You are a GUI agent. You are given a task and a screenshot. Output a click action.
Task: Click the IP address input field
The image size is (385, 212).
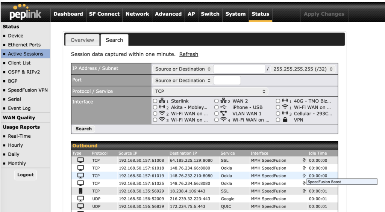point(239,69)
